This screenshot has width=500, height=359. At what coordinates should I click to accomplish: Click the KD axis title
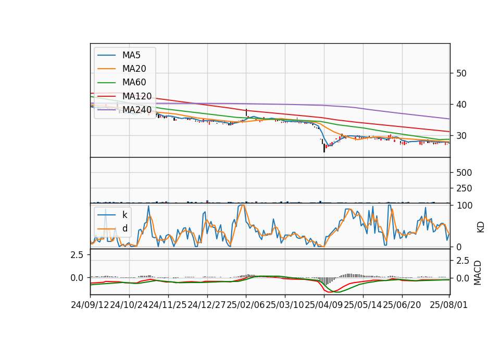click(x=481, y=227)
